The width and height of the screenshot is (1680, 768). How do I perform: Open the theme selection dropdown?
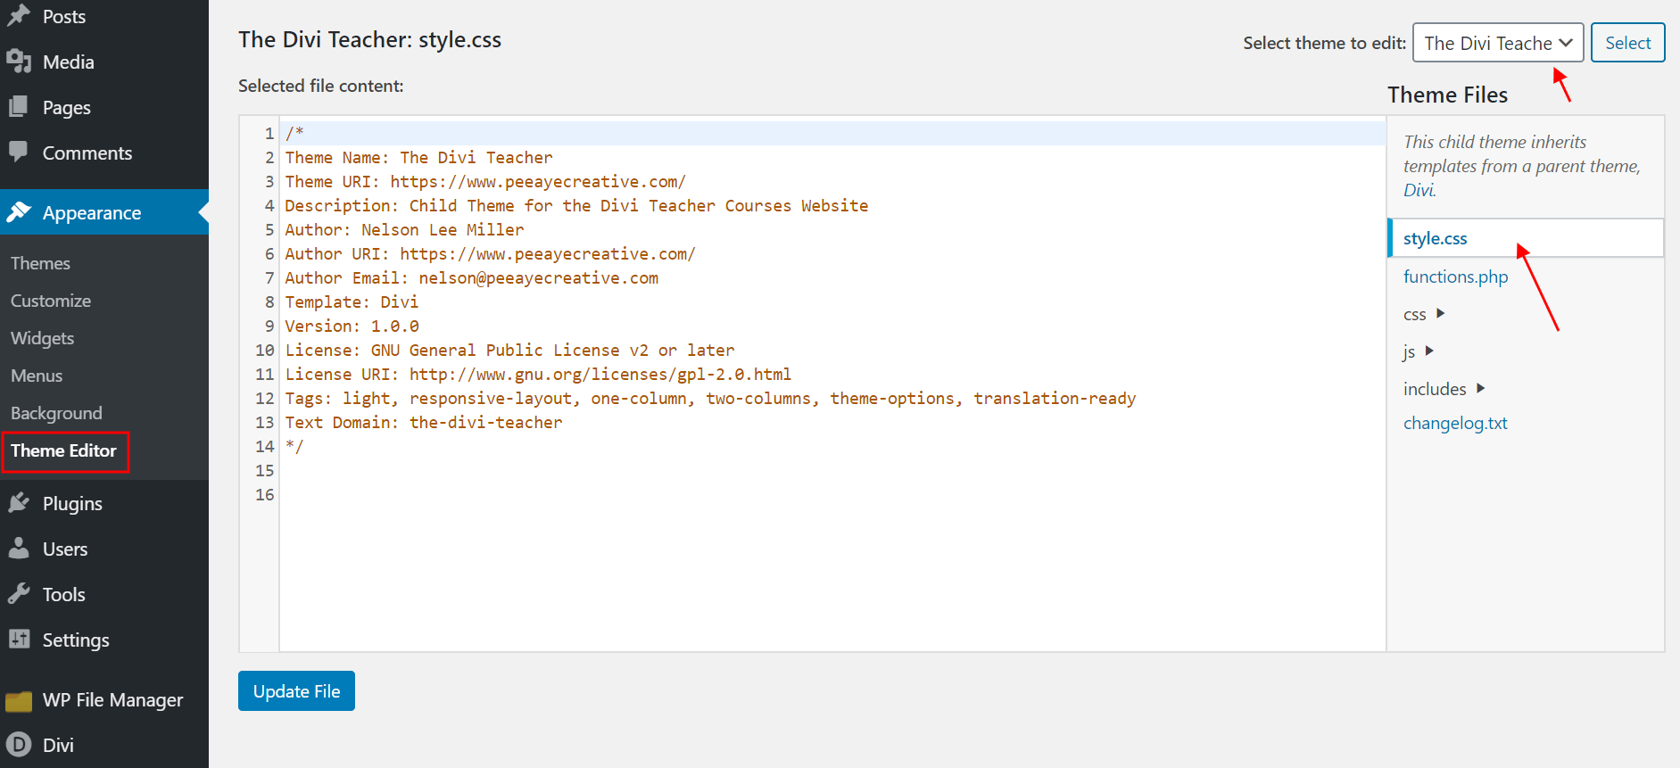coord(1498,43)
